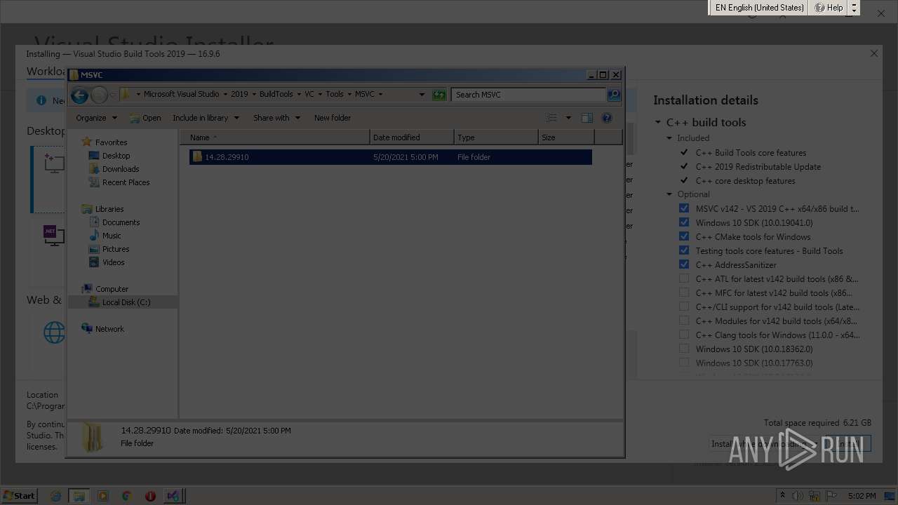Screen dimensions: 898x505
Task: Select Network in the navigation pane
Action: [x=109, y=329]
